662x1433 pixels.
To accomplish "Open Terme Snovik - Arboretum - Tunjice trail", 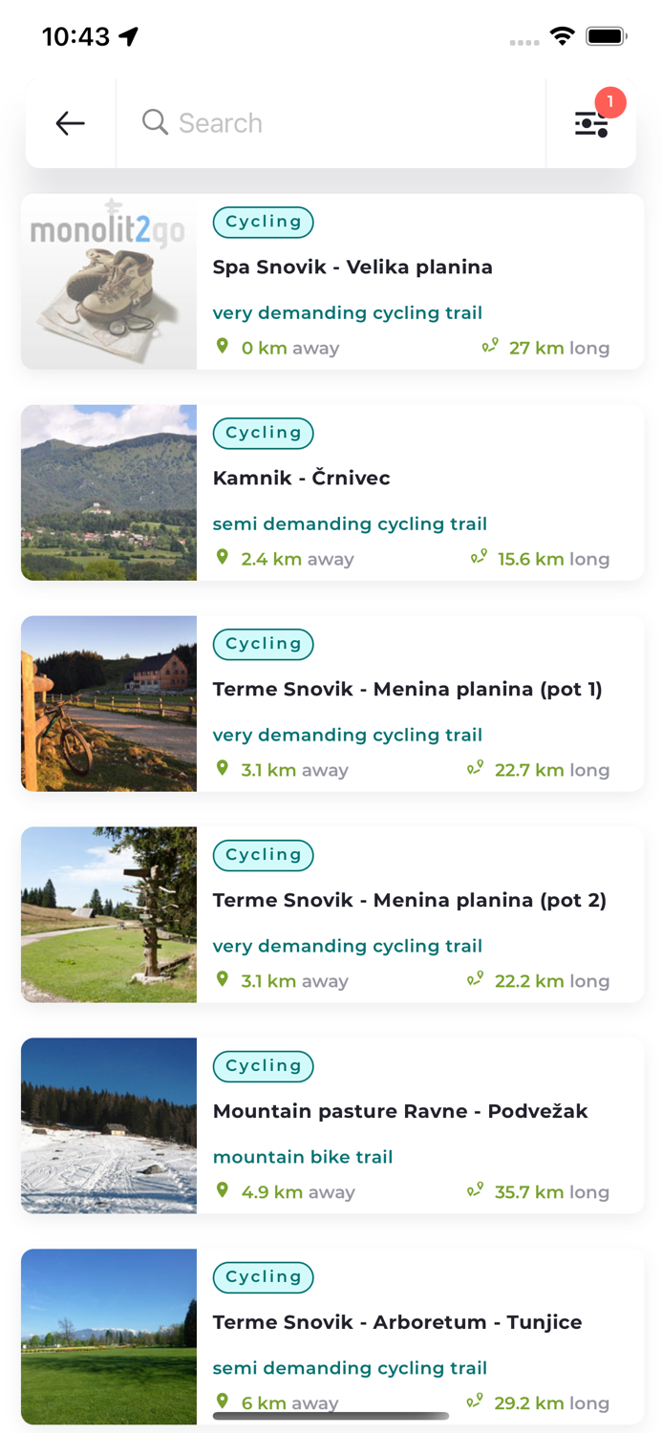I will coord(397,1321).
